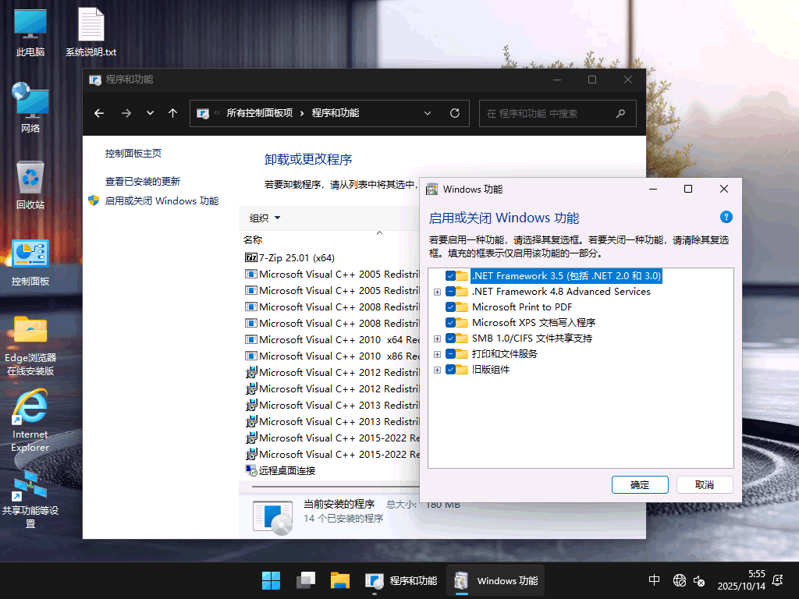Uncheck Microsoft XPS 文档写入程序

point(450,323)
